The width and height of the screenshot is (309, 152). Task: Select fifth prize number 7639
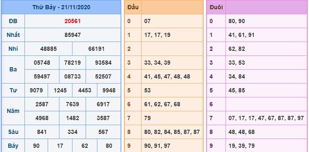(73, 104)
